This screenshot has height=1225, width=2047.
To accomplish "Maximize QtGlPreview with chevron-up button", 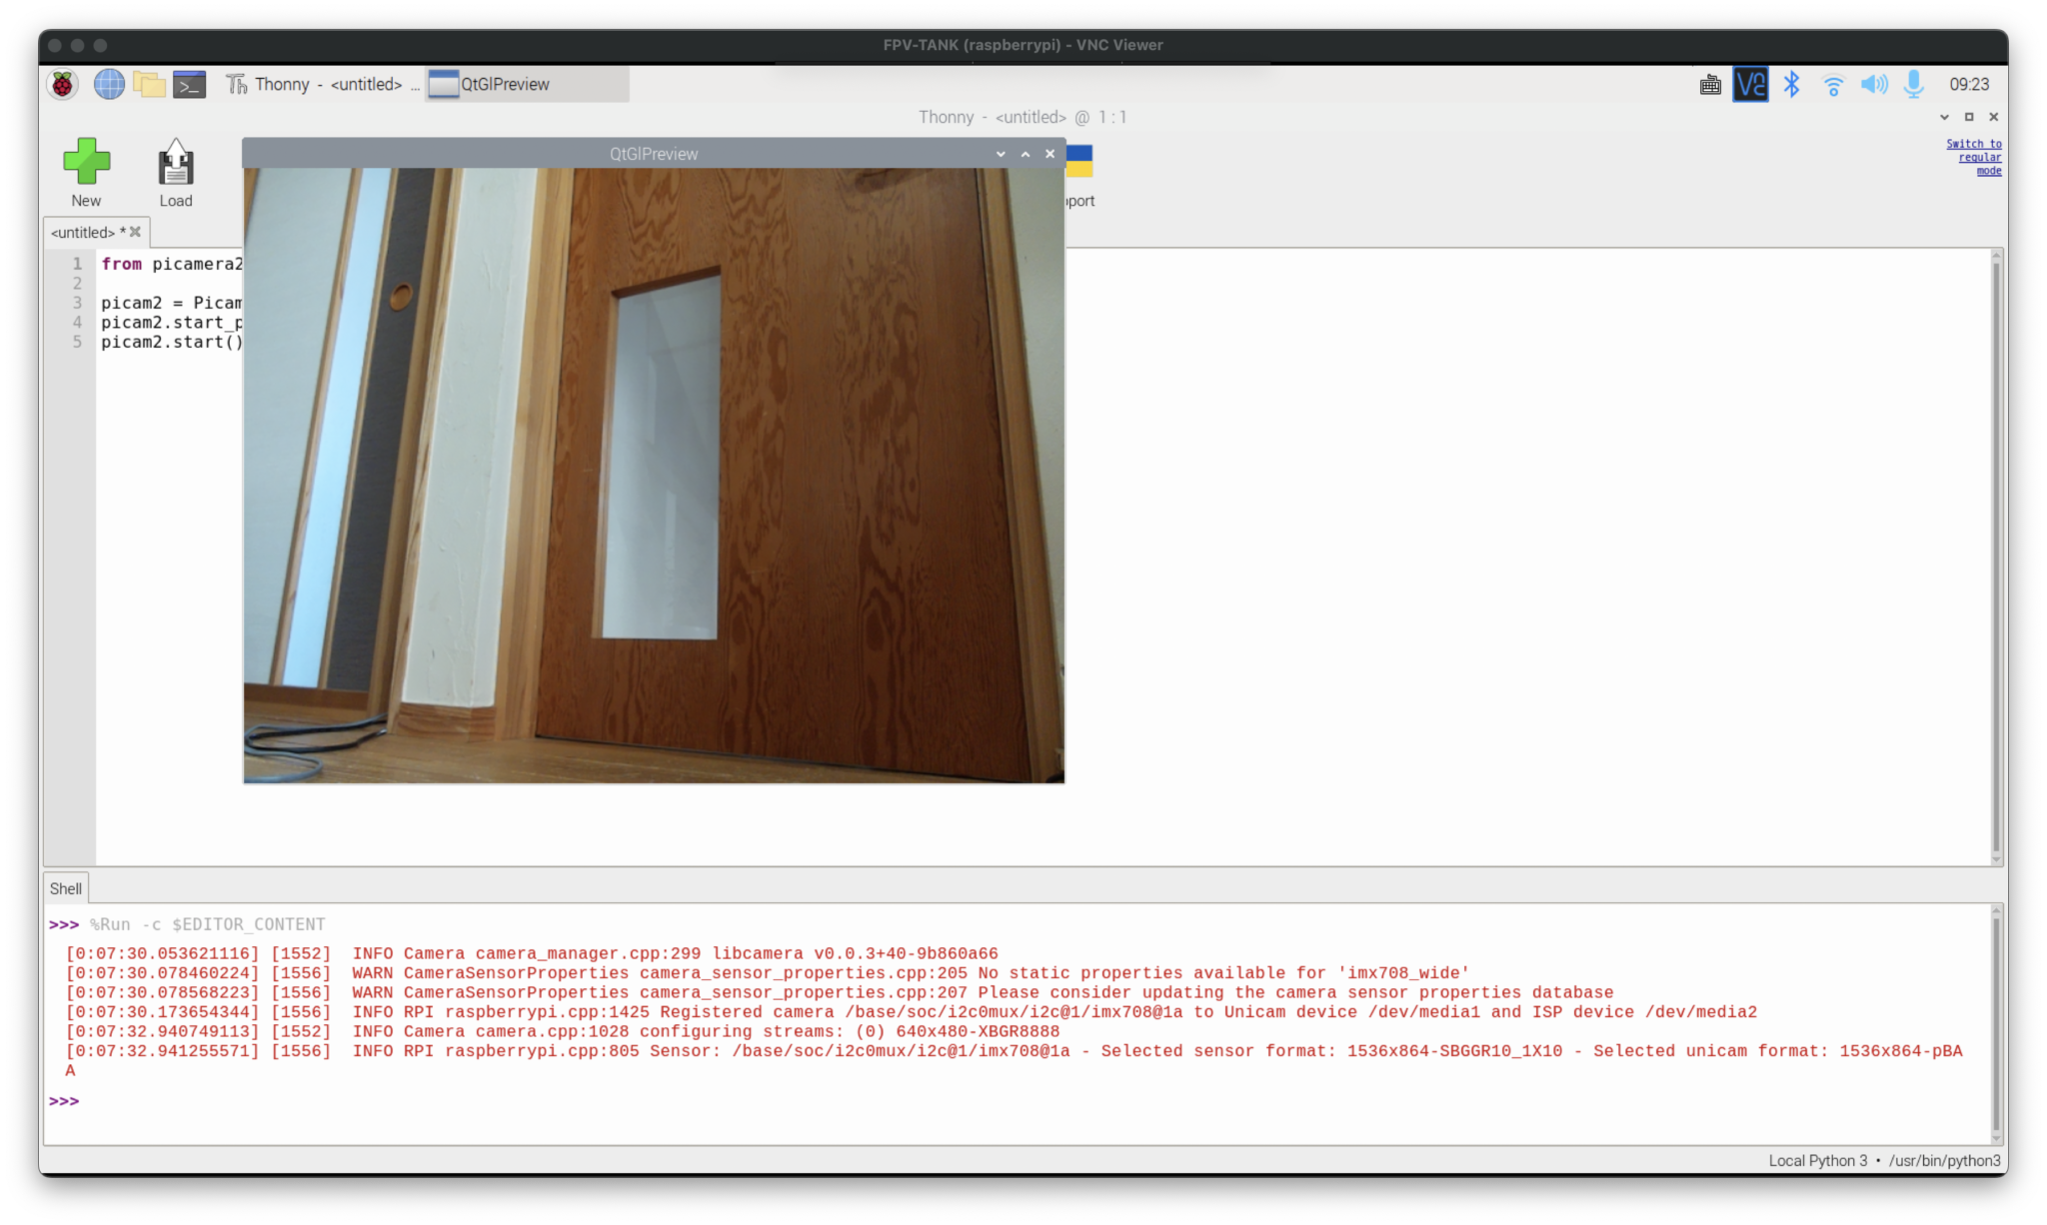I will coord(1025,154).
